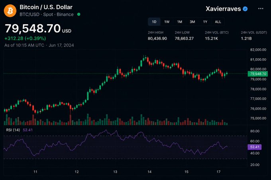Click the 82,000.00 price axis label
This screenshot has width=271, height=180.
coord(258,50)
